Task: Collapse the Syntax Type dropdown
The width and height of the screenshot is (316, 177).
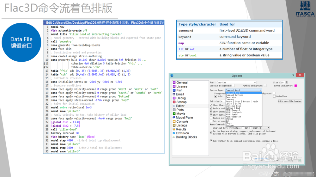Action: pos(243,90)
